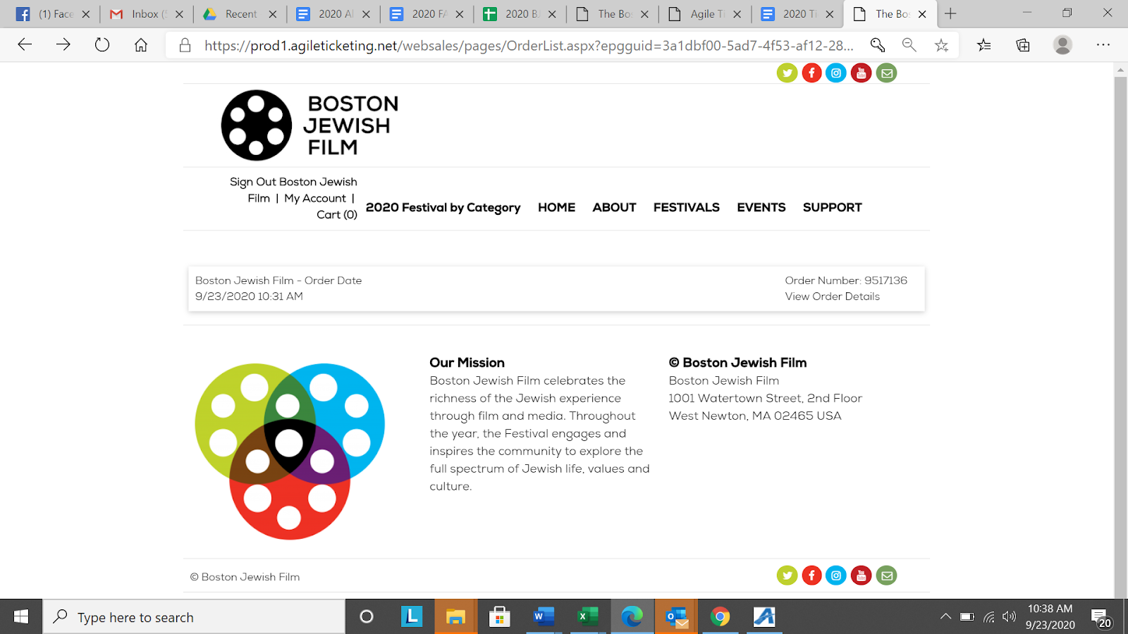The height and width of the screenshot is (634, 1128).
Task: Go to the HOME menu item
Action: click(556, 208)
